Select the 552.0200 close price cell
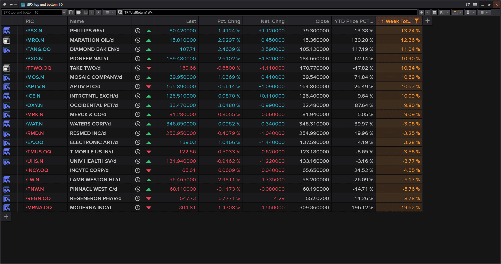 [x=309, y=199]
